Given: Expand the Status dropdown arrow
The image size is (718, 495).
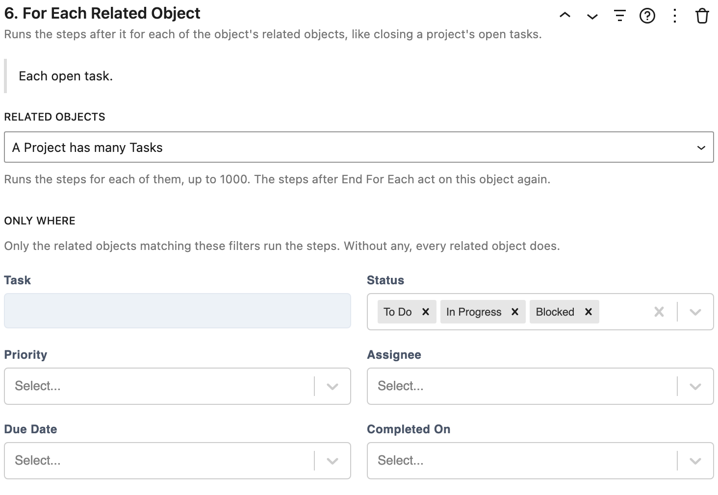Looking at the screenshot, I should click(x=695, y=312).
